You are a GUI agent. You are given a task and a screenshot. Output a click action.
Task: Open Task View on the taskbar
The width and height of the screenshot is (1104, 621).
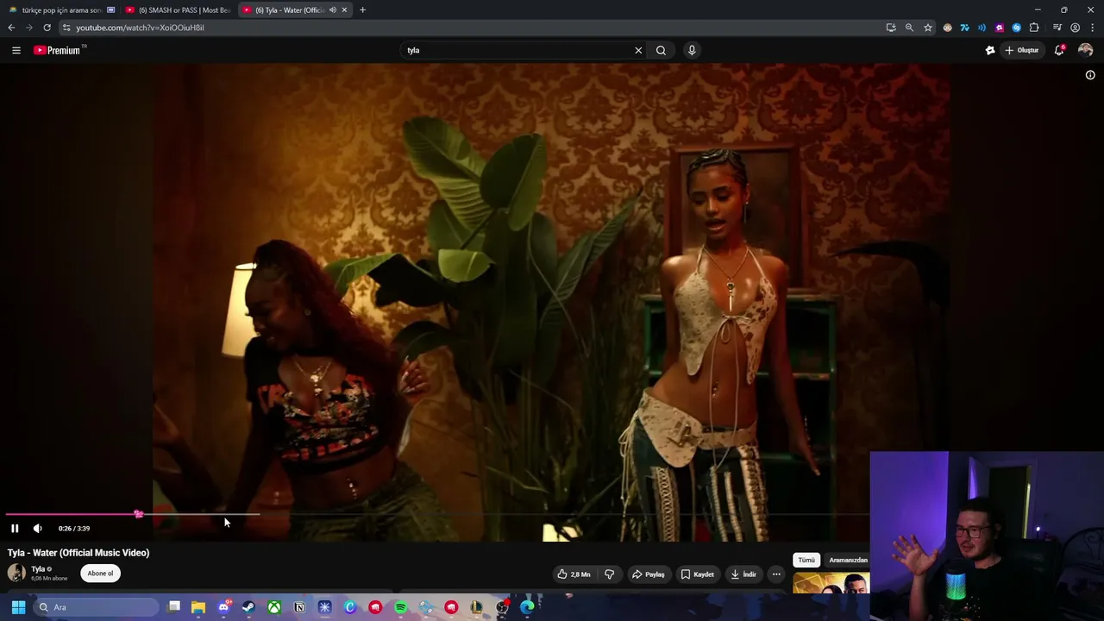pyautogui.click(x=173, y=607)
